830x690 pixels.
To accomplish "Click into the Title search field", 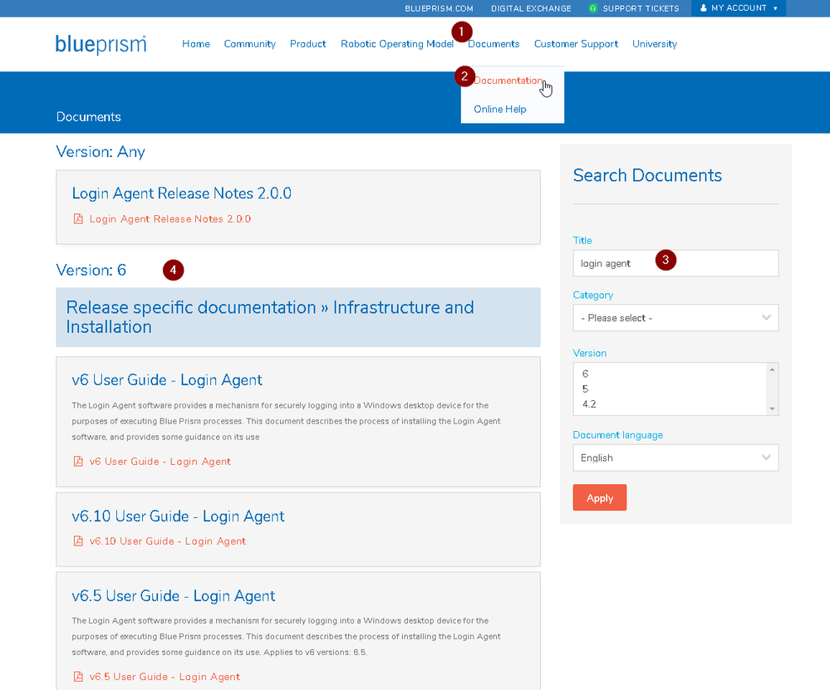I will tap(675, 263).
